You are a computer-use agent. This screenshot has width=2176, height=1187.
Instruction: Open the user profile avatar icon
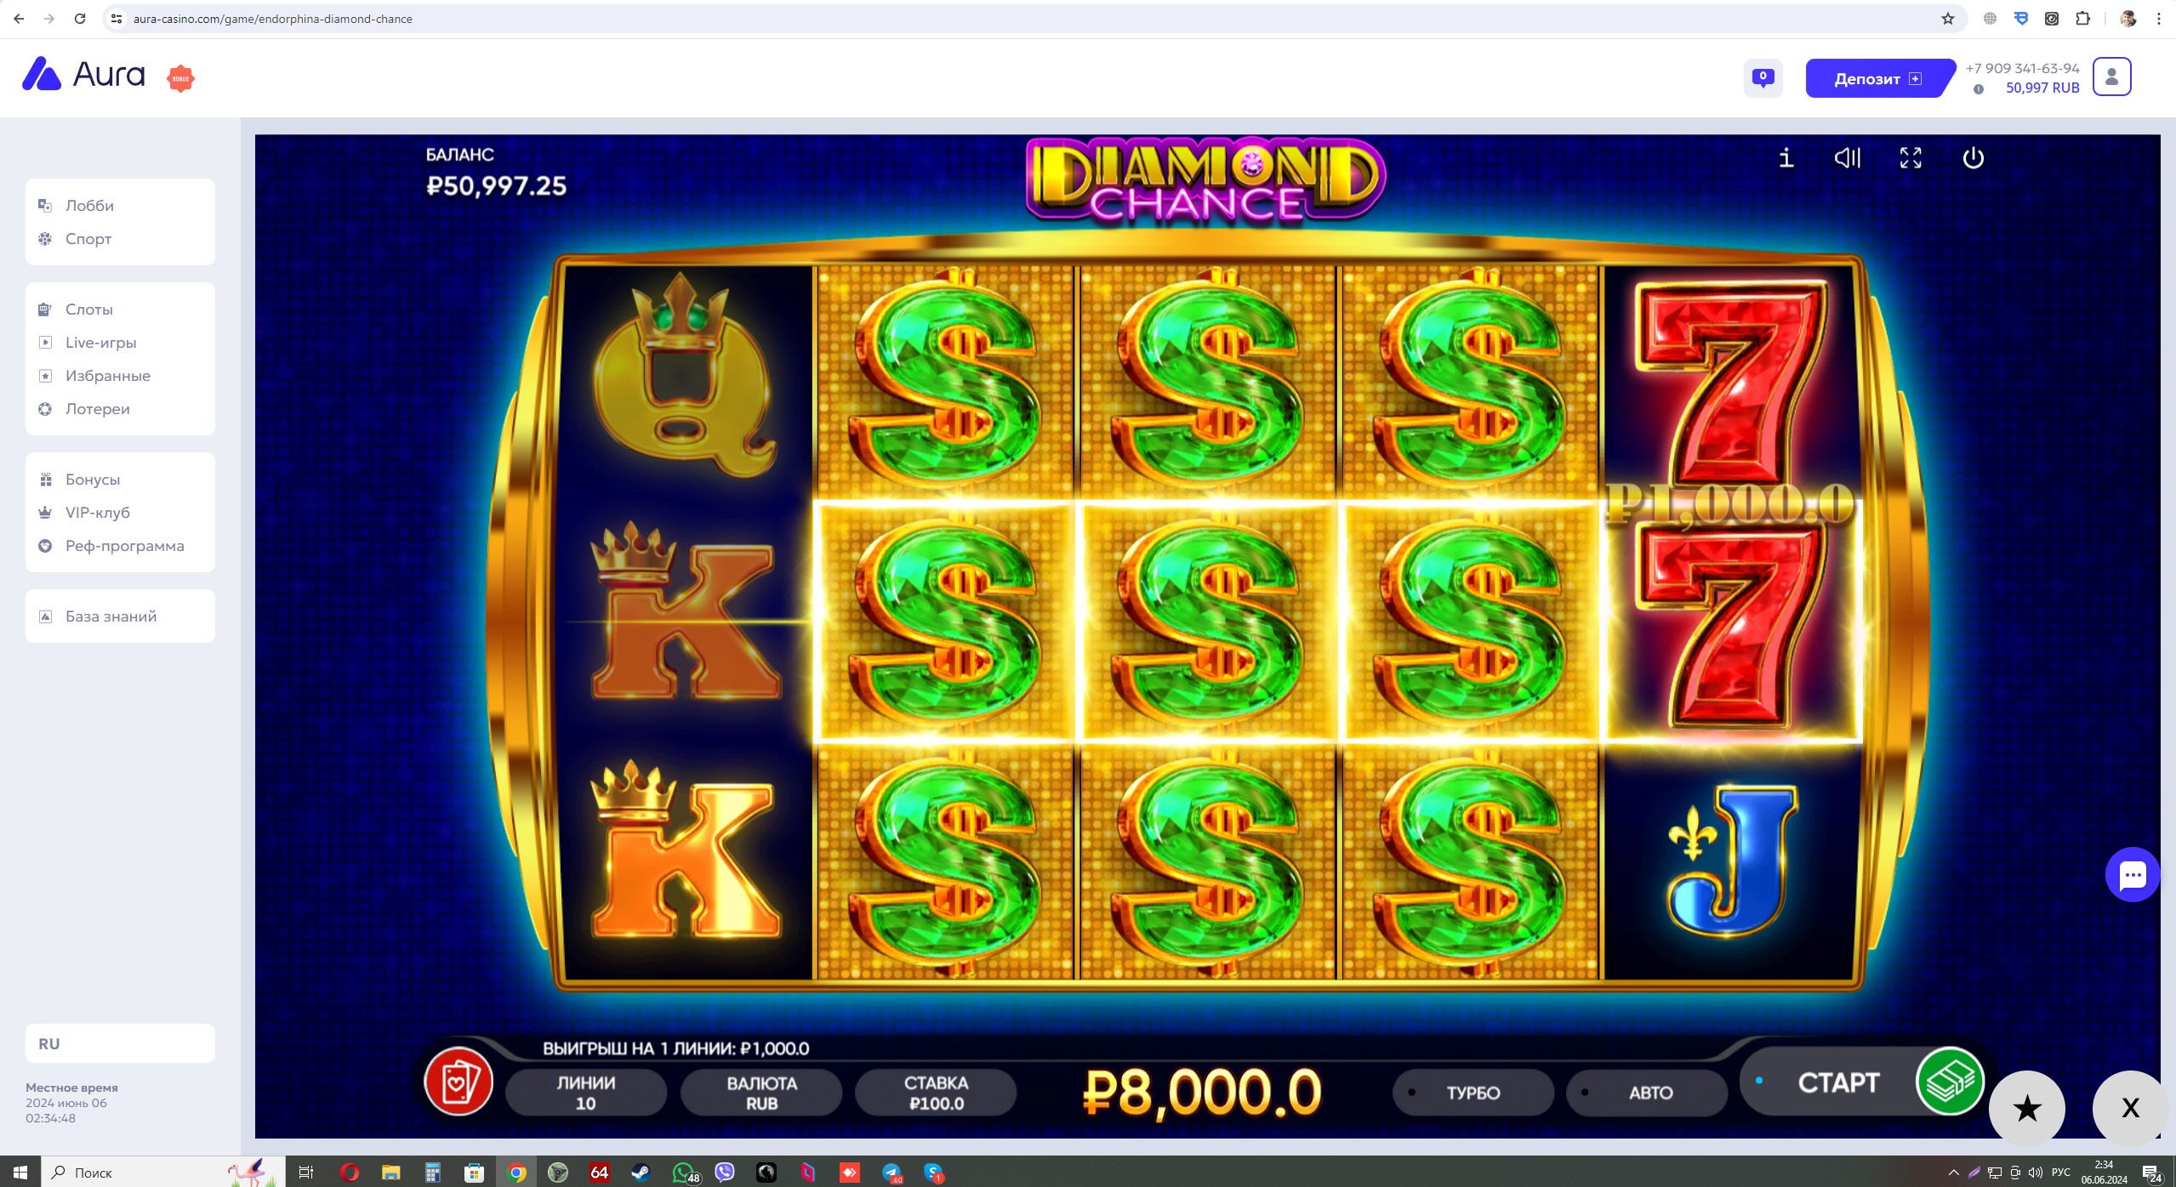pyautogui.click(x=2111, y=77)
